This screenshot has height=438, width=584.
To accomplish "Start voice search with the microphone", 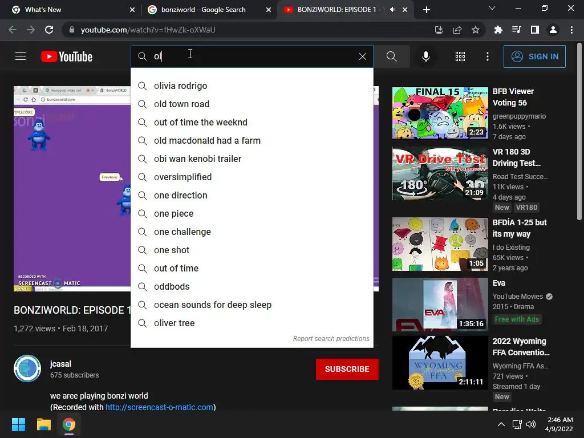I will click(425, 56).
